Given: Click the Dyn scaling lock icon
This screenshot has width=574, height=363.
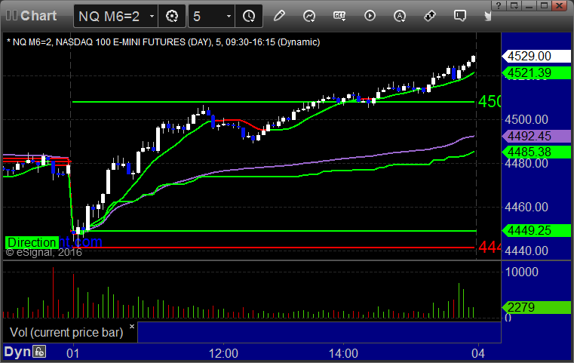Looking at the screenshot, I should 39,352.
